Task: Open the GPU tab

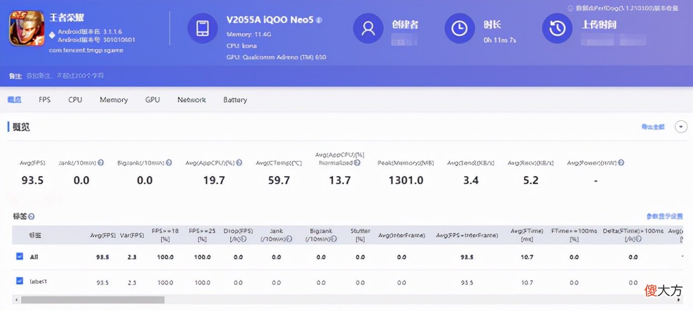Action: [153, 100]
